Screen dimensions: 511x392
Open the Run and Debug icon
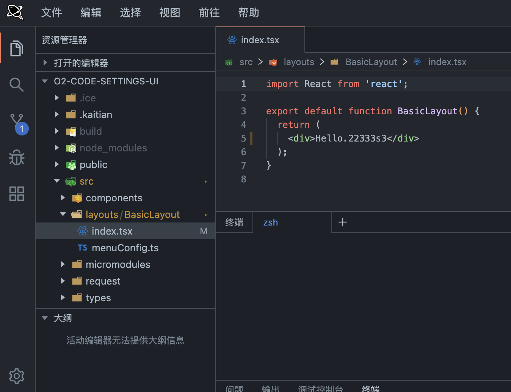point(17,157)
